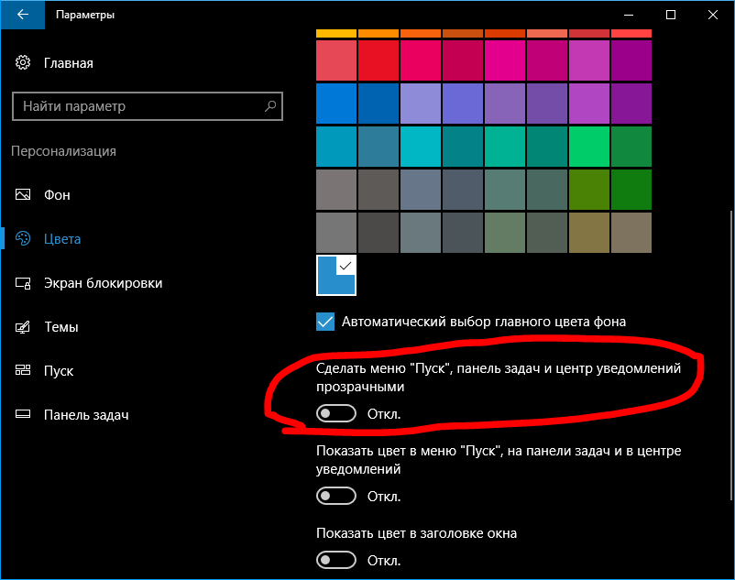Click the Цвета palette icon
This screenshot has width=735, height=580.
click(23, 238)
